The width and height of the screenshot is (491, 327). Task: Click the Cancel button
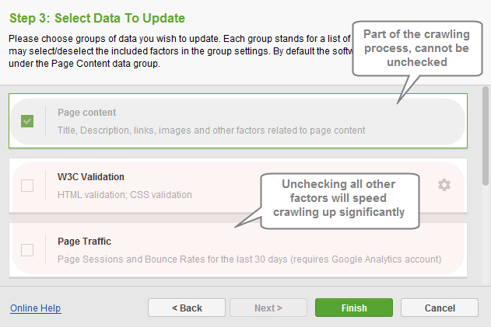[440, 308]
